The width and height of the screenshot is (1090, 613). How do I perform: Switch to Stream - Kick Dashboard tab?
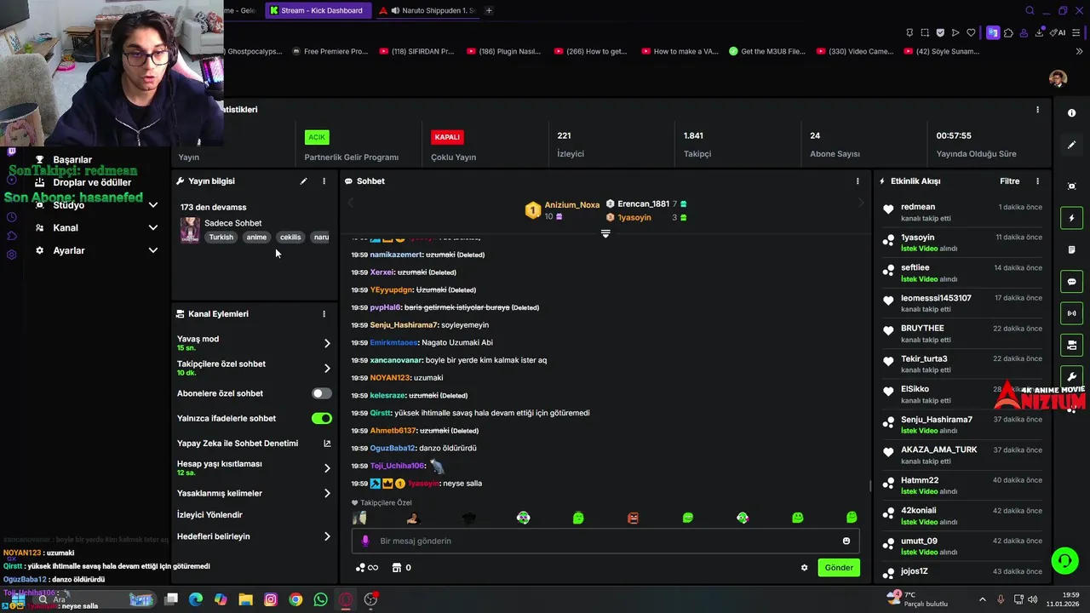(317, 10)
